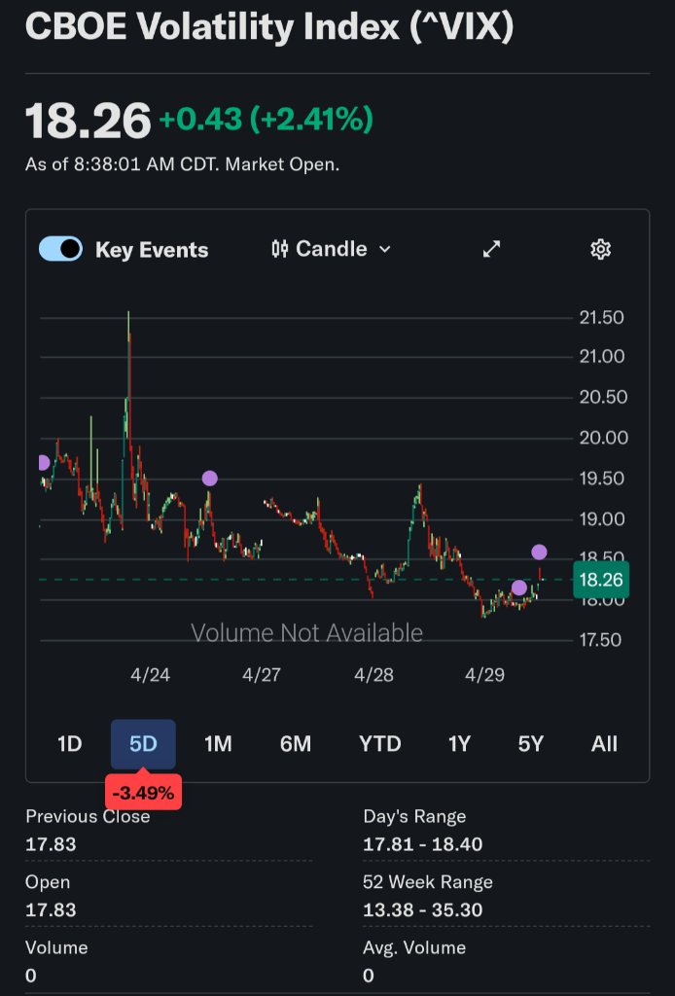Switch to the 1D time range
The image size is (675, 996).
pos(69,744)
